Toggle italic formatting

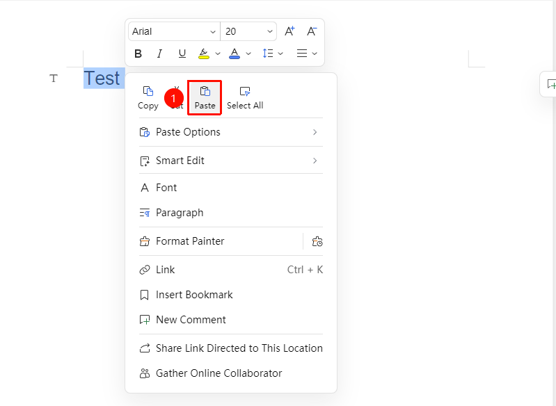click(159, 54)
